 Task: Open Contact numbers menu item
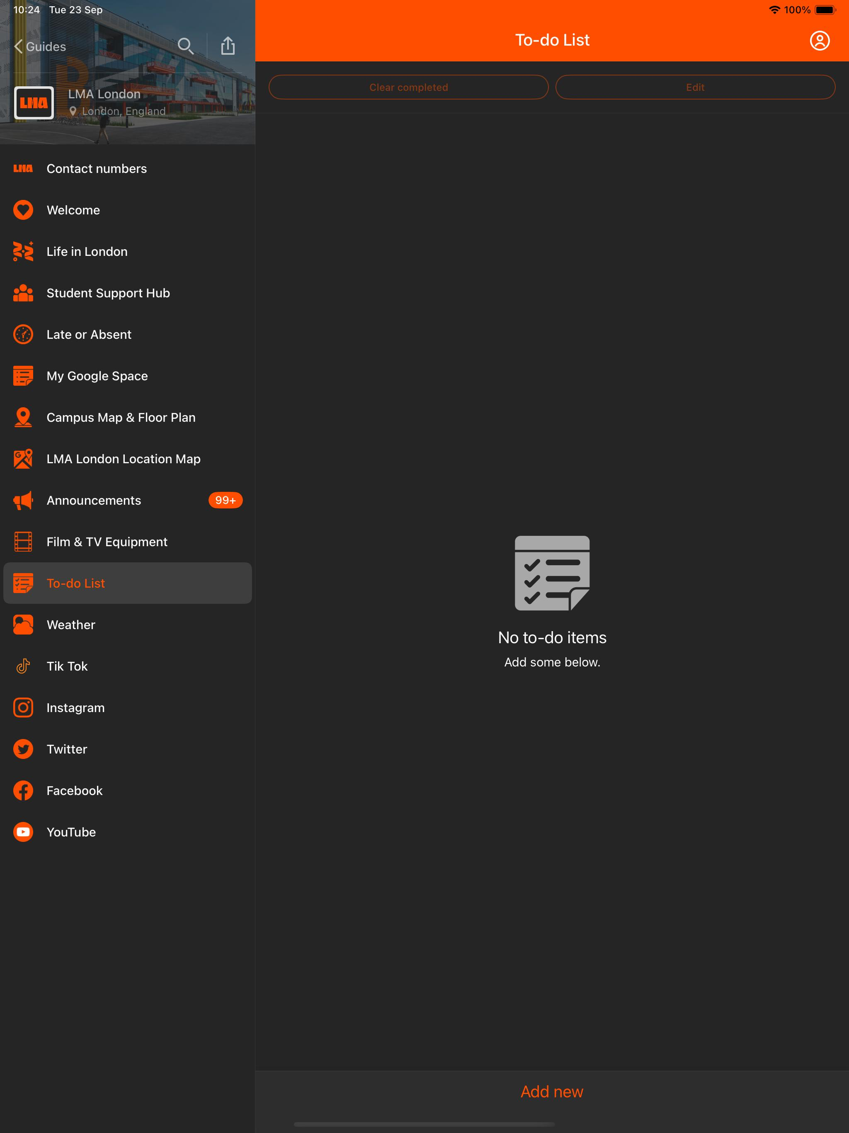[128, 168]
